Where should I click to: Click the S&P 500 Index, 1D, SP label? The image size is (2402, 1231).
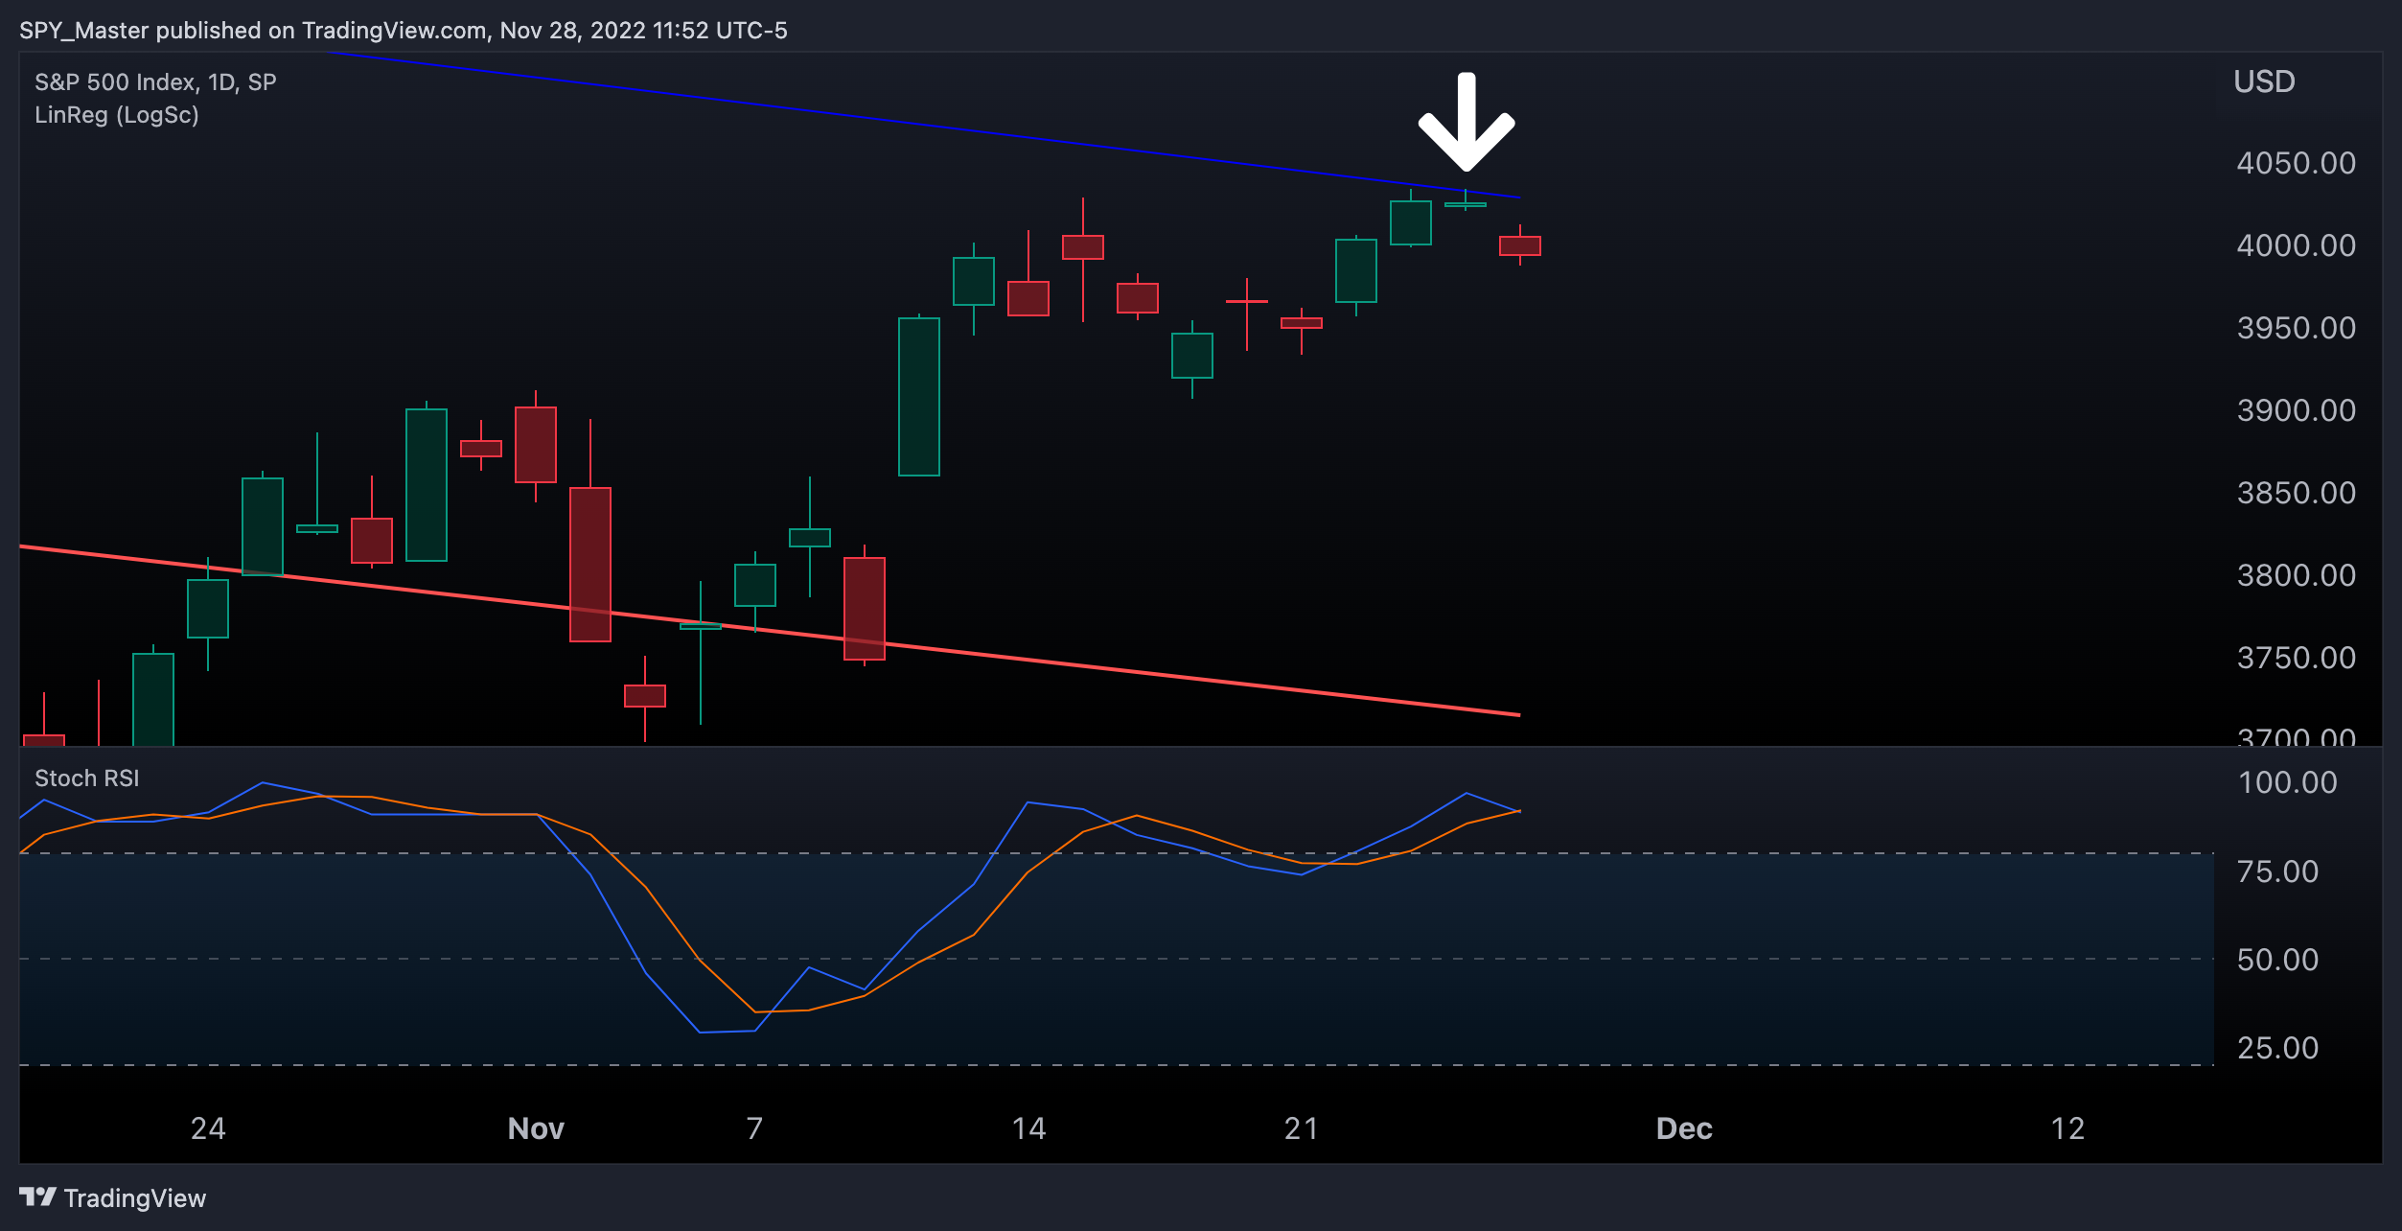tap(155, 82)
